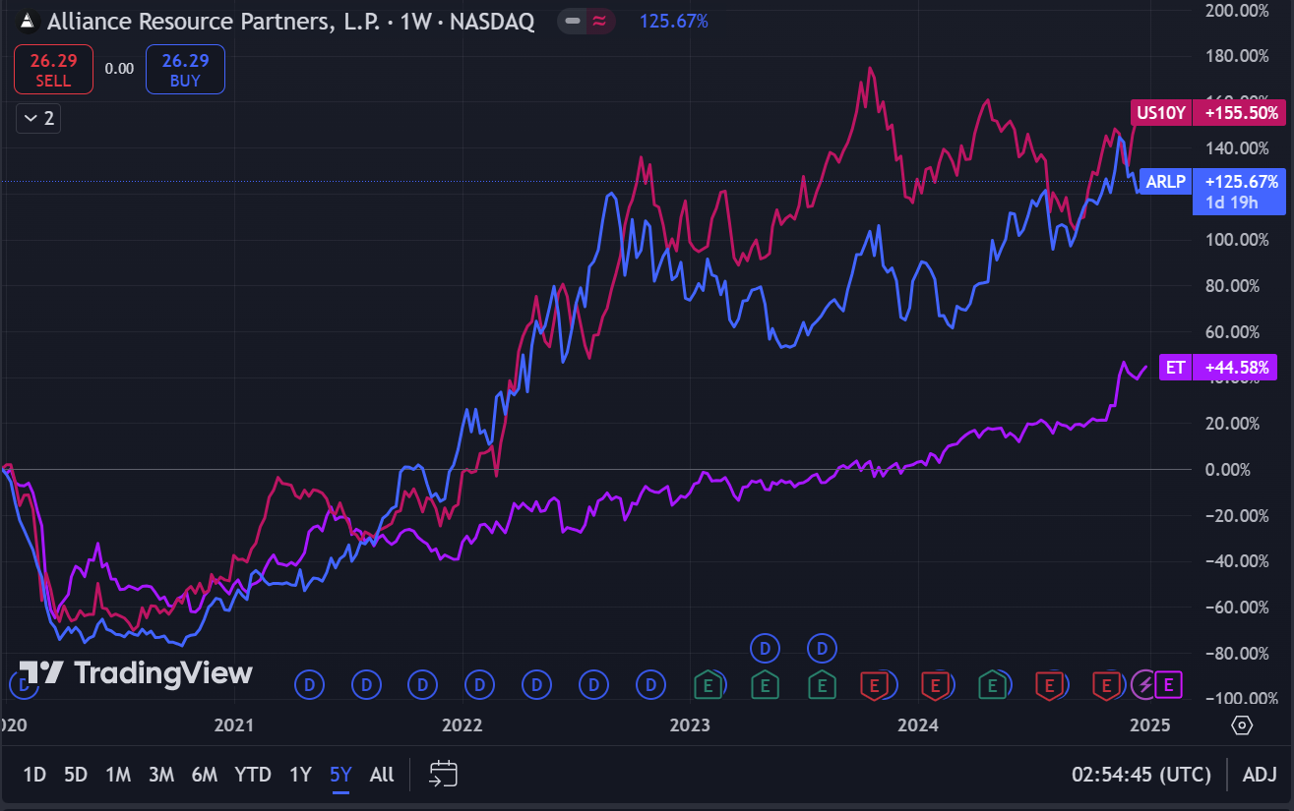This screenshot has width=1294, height=811.
Task: Click the red 26.29 SELL button
Action: [53, 70]
